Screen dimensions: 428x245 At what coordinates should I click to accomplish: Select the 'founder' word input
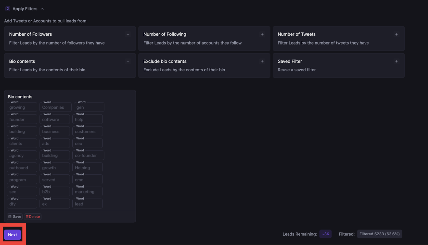click(22, 119)
